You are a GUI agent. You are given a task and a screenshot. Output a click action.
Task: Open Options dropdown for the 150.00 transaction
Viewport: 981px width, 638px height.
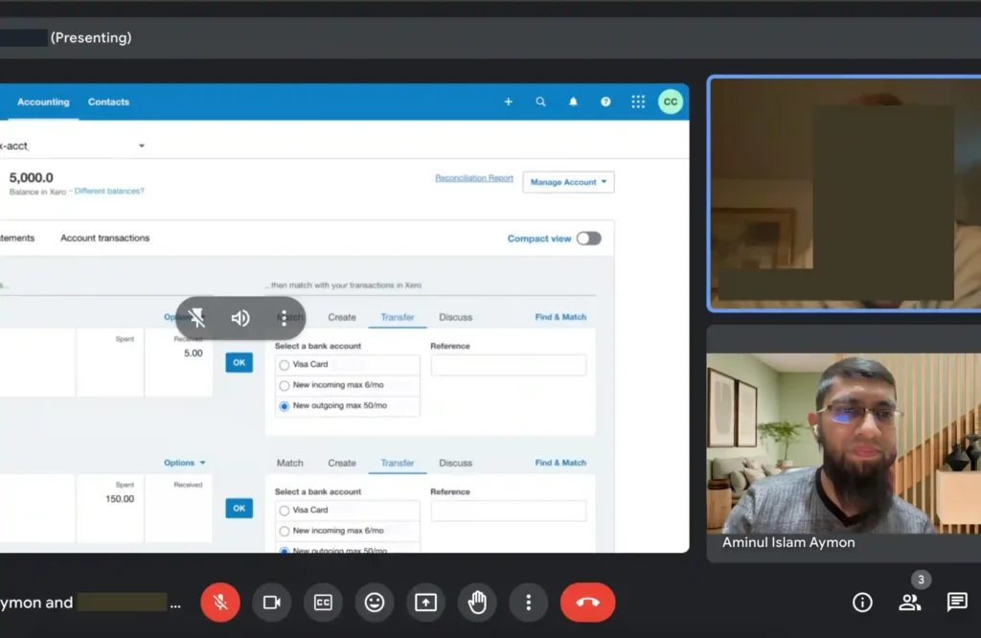coord(185,463)
